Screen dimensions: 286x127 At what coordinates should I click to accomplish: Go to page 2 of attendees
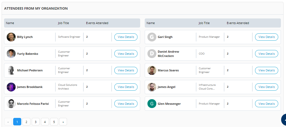(x=26, y=122)
